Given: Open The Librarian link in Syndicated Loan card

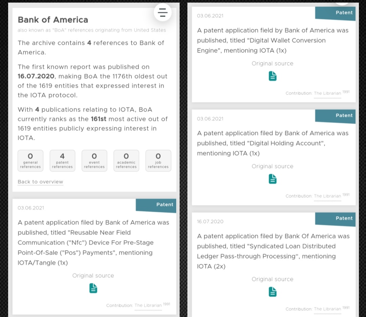Looking at the screenshot, I should click(x=327, y=309).
